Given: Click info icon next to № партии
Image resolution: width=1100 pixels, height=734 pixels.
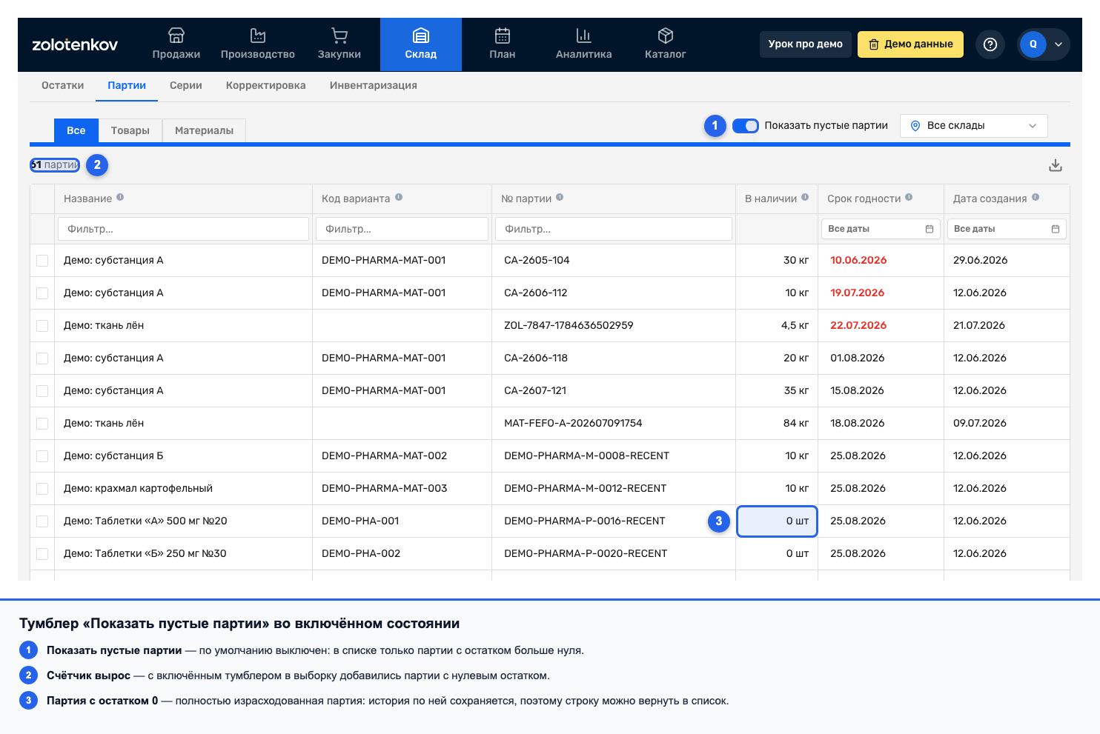Looking at the screenshot, I should (560, 198).
